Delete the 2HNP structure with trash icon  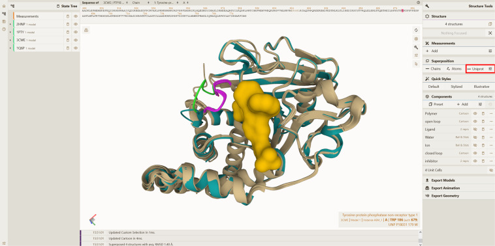[67, 24]
